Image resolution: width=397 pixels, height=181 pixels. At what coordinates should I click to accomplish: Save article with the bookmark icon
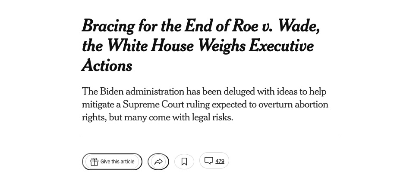click(x=184, y=162)
